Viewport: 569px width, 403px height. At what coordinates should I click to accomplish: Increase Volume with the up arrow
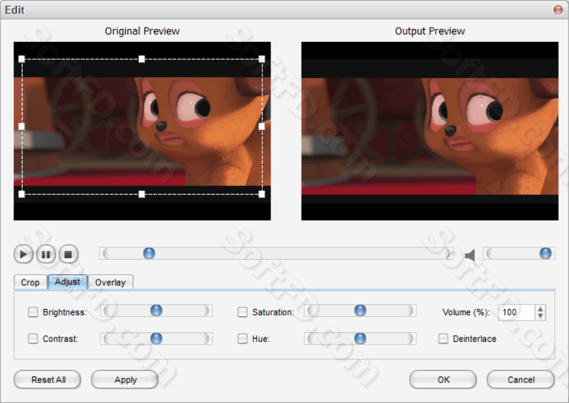[x=541, y=309]
